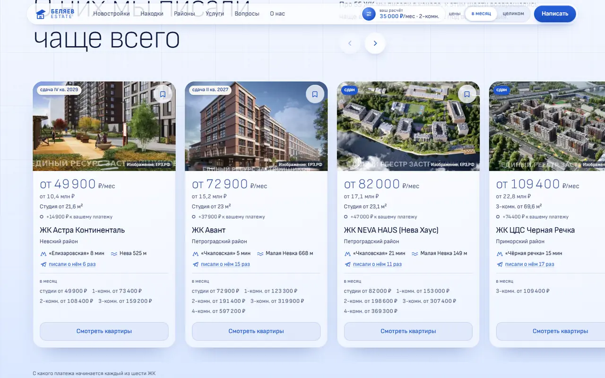Switch prices to в месяц

pyautogui.click(x=481, y=14)
